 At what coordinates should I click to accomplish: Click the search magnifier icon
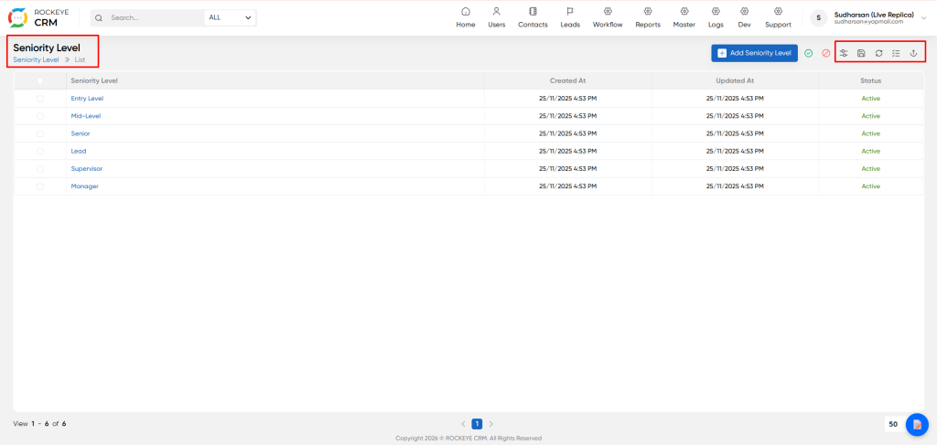99,18
